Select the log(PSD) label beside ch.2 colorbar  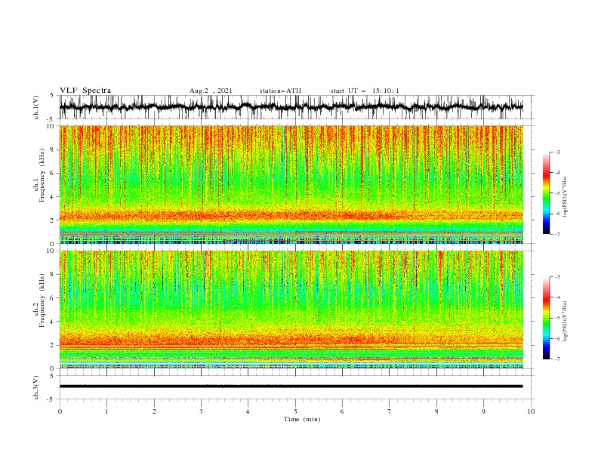tap(566, 322)
